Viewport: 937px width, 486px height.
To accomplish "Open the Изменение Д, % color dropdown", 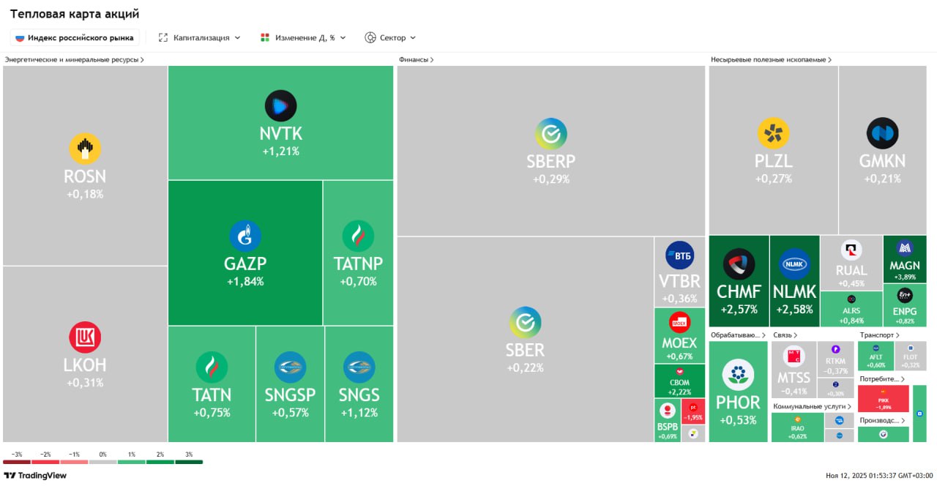I will [303, 37].
